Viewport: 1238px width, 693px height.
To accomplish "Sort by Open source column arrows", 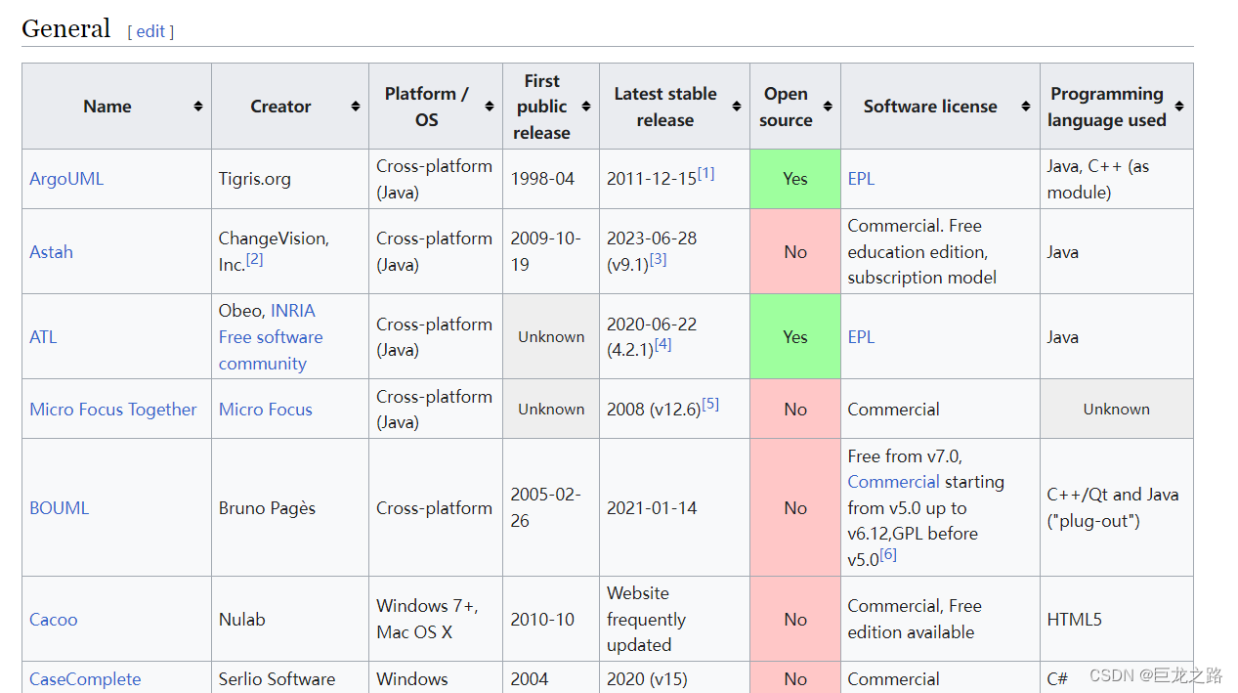I will click(828, 107).
